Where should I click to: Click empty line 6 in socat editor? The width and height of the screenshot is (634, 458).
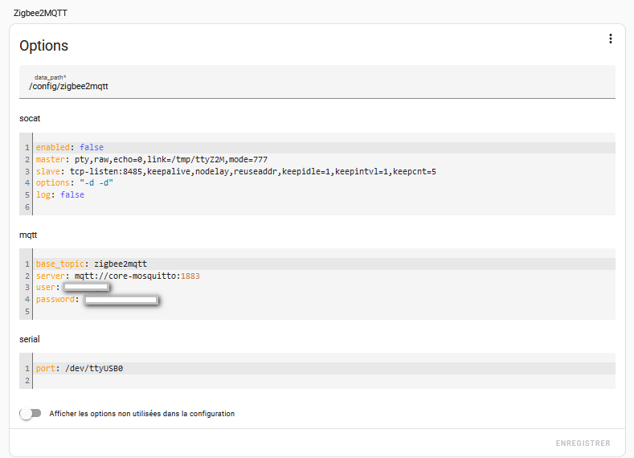(324, 207)
